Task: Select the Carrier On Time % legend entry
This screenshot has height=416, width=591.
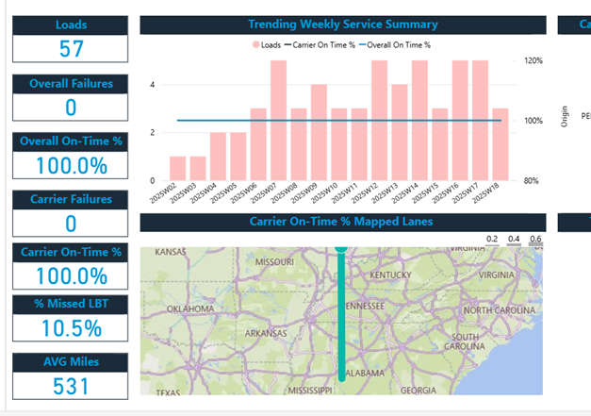Action: coord(320,44)
